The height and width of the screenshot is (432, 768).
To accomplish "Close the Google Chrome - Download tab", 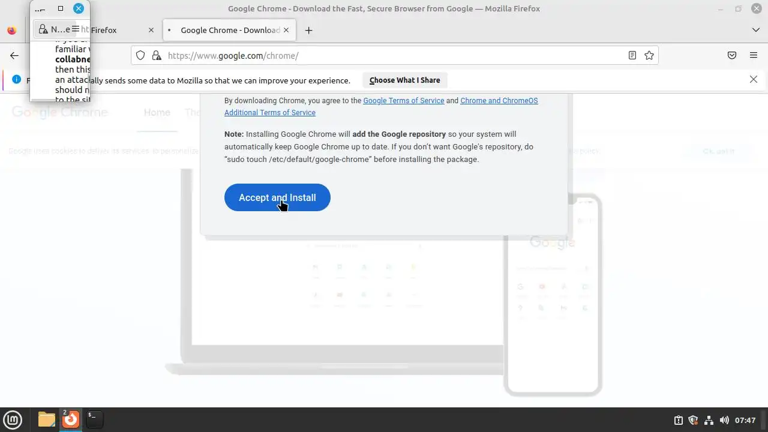I will (x=286, y=30).
